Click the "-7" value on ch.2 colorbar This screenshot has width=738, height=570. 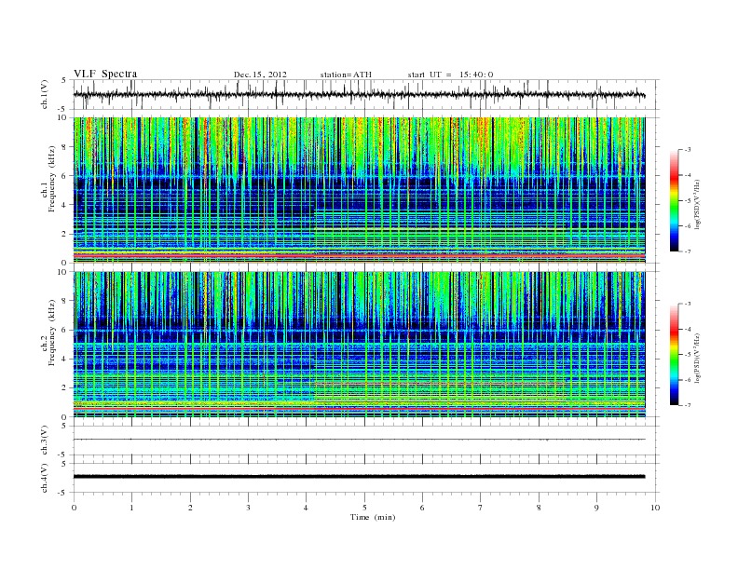point(687,405)
